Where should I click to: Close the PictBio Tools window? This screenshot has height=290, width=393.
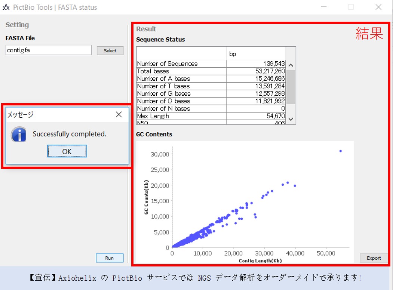coord(378,7)
